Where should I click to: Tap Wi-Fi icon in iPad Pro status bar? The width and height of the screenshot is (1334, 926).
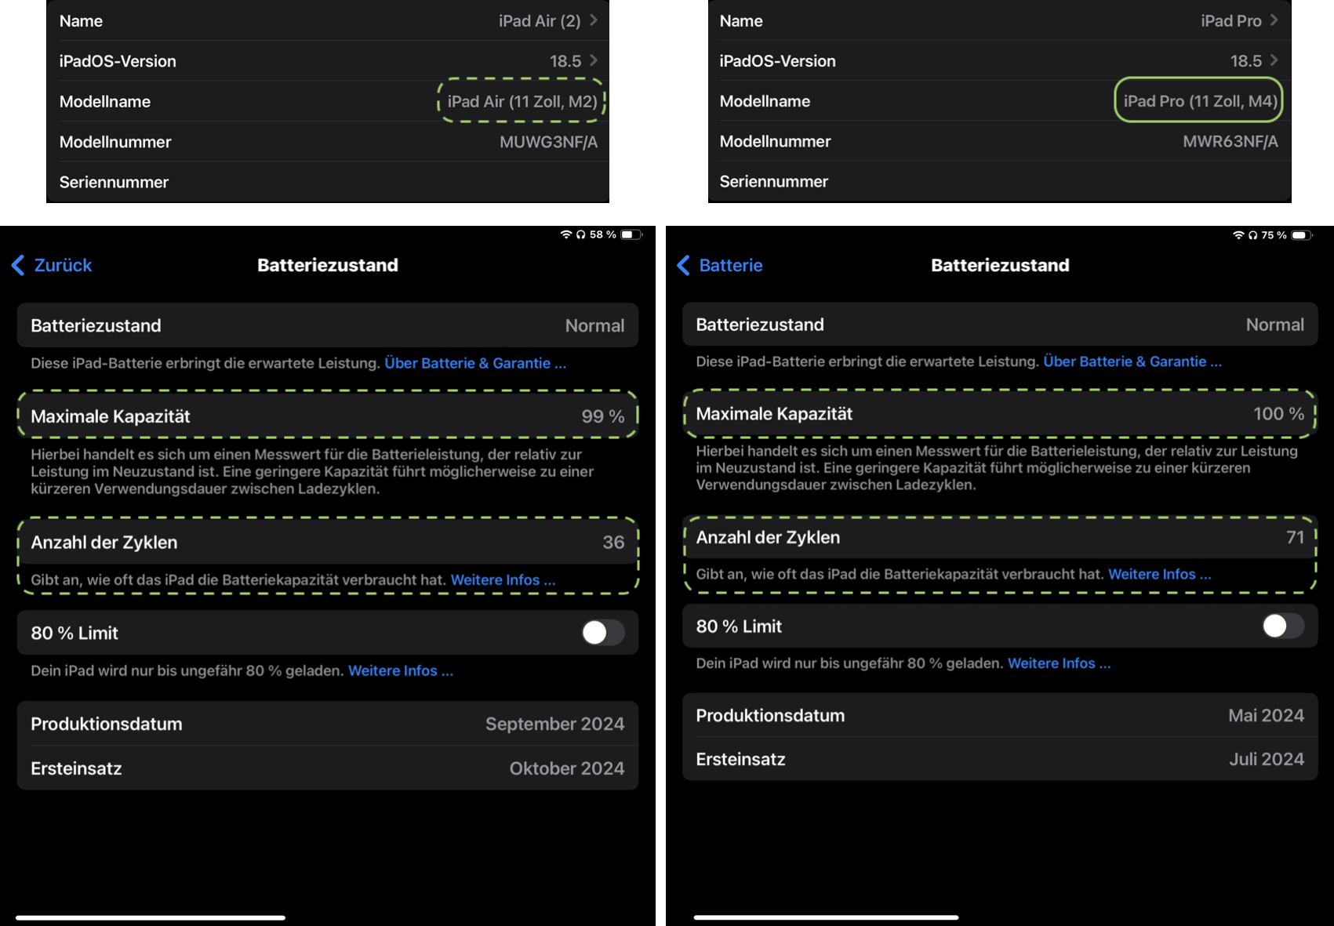[x=1239, y=235]
